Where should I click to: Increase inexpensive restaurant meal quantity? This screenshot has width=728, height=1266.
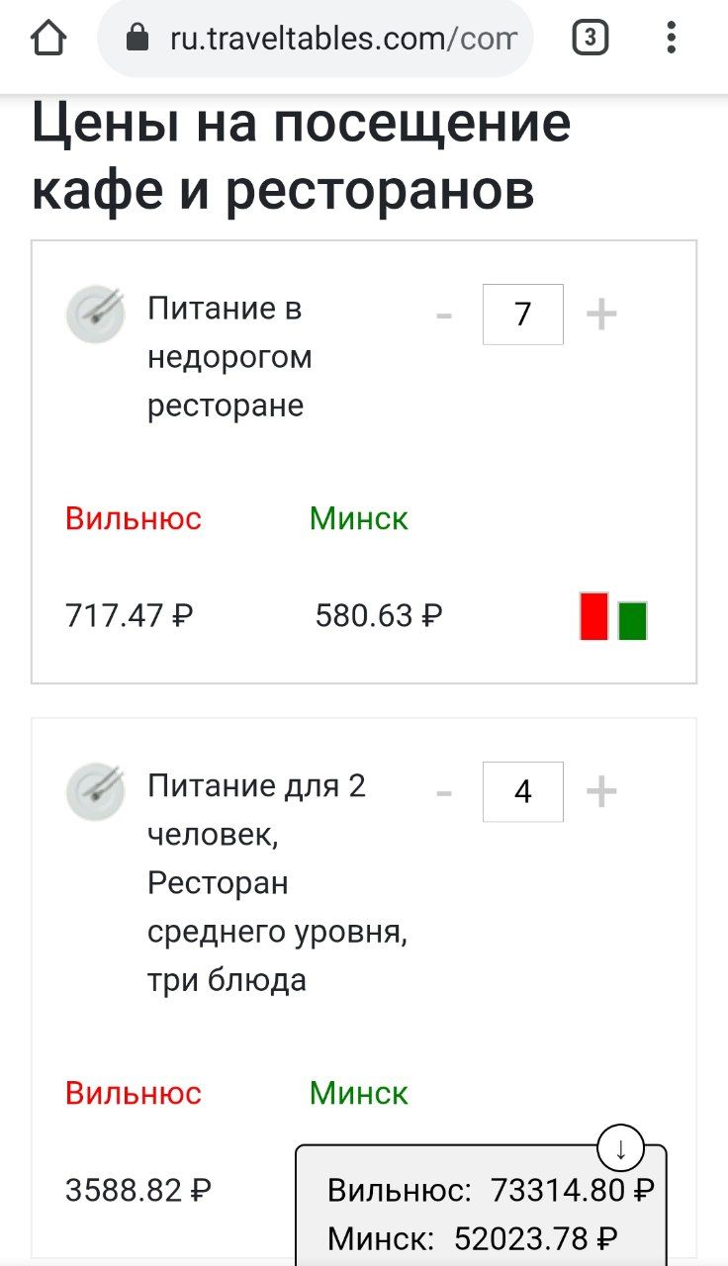tap(601, 316)
